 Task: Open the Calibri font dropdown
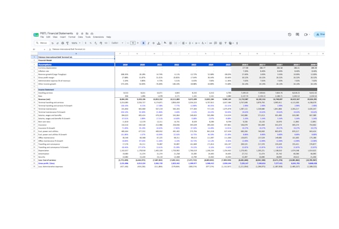coord(117,43)
